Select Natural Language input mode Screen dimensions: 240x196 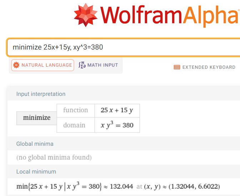coord(43,65)
